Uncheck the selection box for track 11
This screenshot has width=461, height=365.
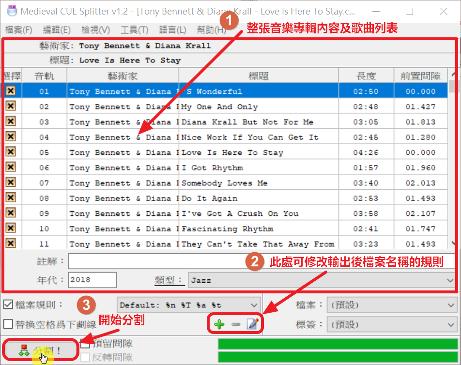(11, 243)
